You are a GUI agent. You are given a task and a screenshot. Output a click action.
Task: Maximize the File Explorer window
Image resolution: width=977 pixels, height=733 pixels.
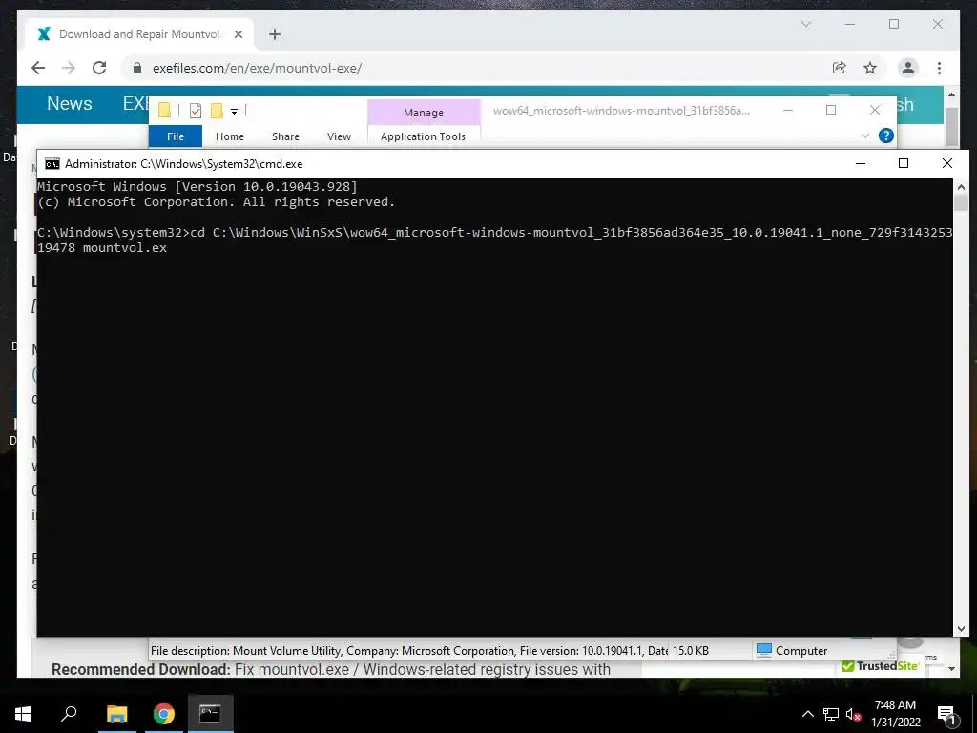coord(831,110)
